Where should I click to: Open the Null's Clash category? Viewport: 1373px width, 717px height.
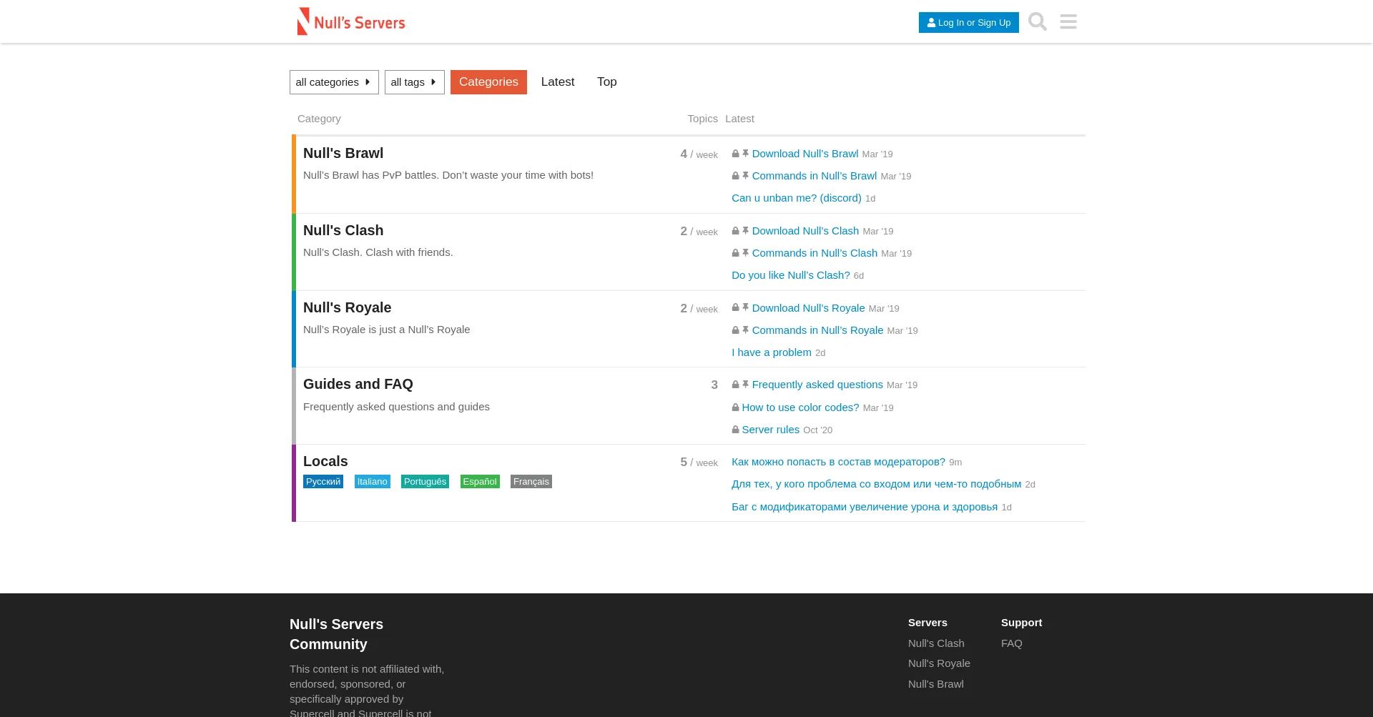(343, 230)
